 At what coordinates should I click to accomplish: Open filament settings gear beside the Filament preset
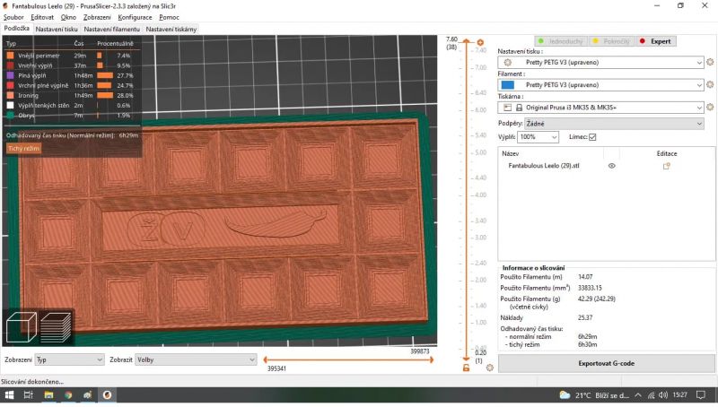point(709,84)
